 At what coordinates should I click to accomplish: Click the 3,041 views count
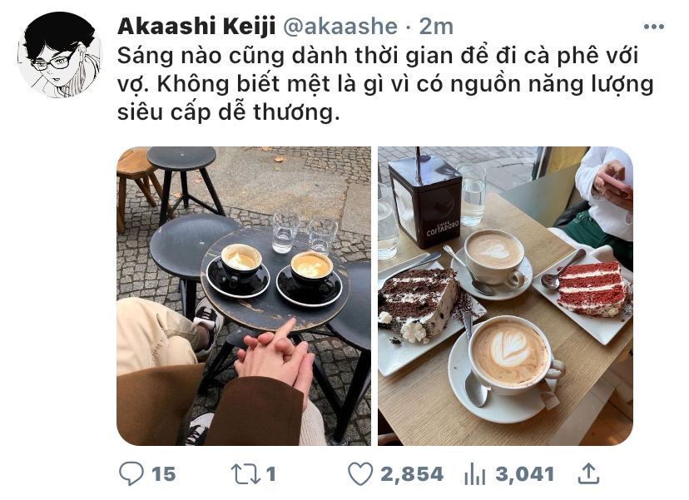pyautogui.click(x=525, y=474)
